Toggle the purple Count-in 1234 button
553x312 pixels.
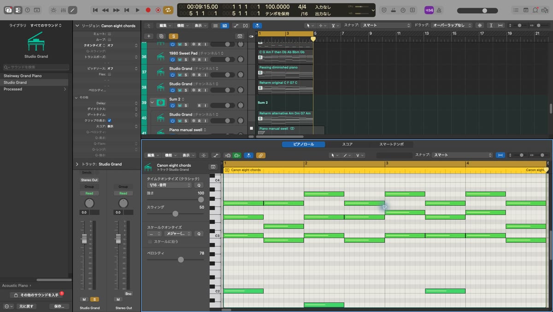[x=429, y=10]
